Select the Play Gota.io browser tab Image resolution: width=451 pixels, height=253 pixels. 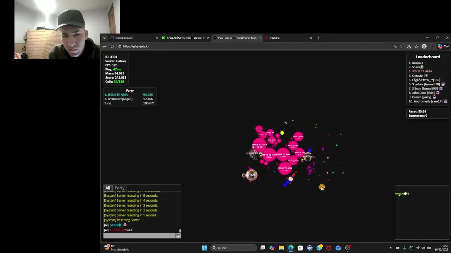(x=237, y=38)
